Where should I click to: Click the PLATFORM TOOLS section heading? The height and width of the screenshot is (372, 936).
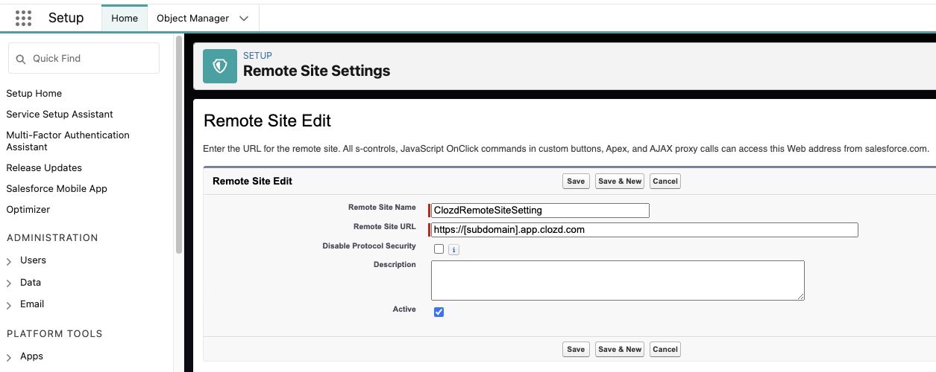click(54, 334)
